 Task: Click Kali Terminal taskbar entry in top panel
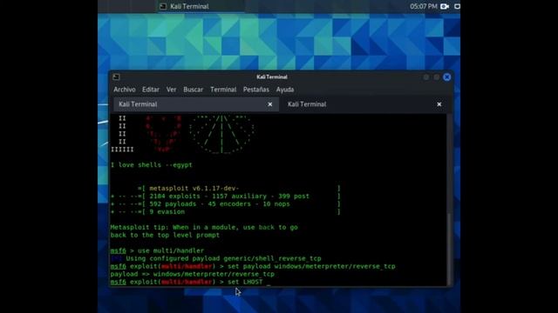201,6
